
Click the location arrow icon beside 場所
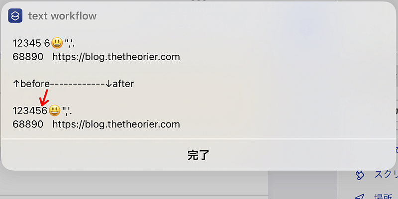click(360, 197)
